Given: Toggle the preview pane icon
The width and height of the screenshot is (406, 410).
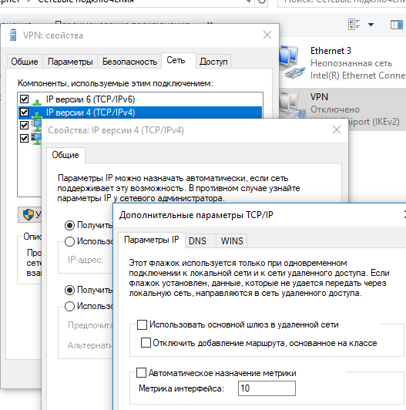Looking at the screenshot, I should (397, 25).
